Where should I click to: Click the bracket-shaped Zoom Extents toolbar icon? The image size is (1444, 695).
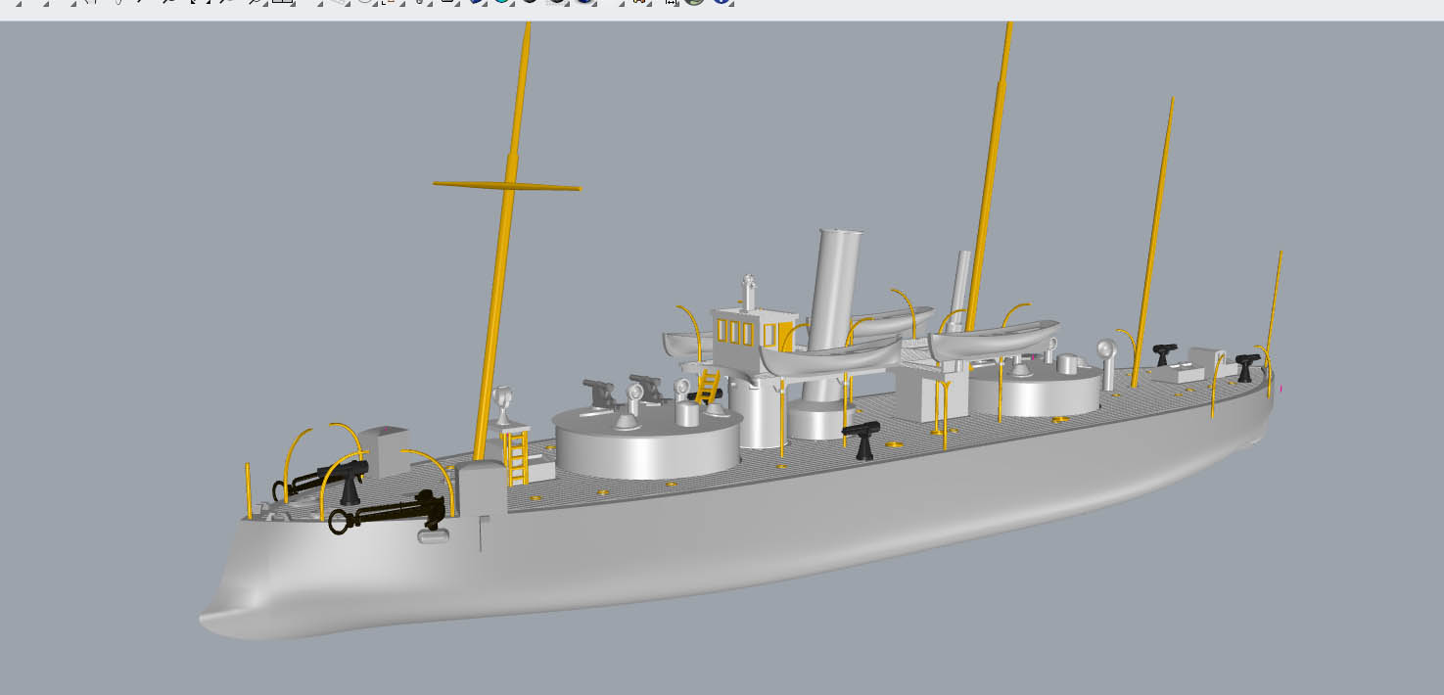(200, 2)
